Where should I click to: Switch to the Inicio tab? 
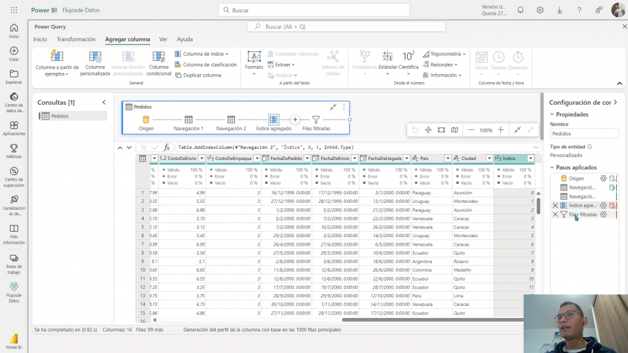coord(40,39)
